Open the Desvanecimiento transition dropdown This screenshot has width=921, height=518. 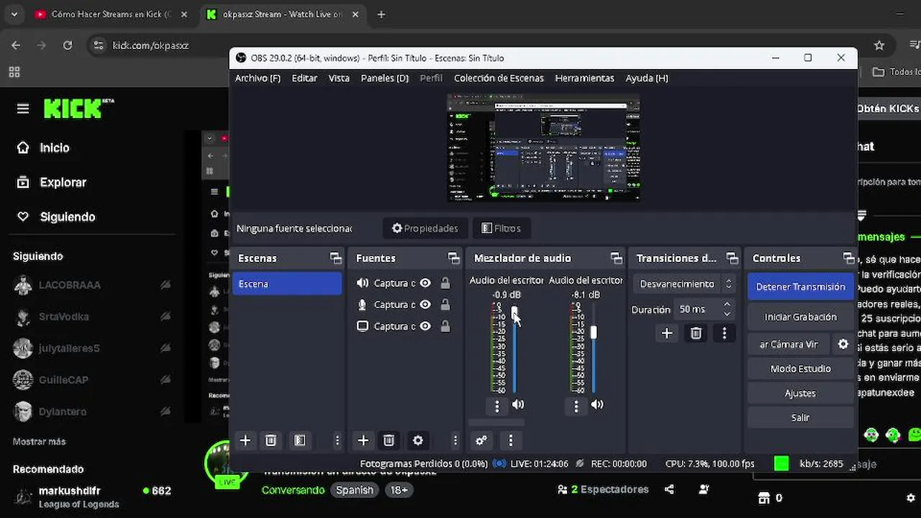pos(684,284)
